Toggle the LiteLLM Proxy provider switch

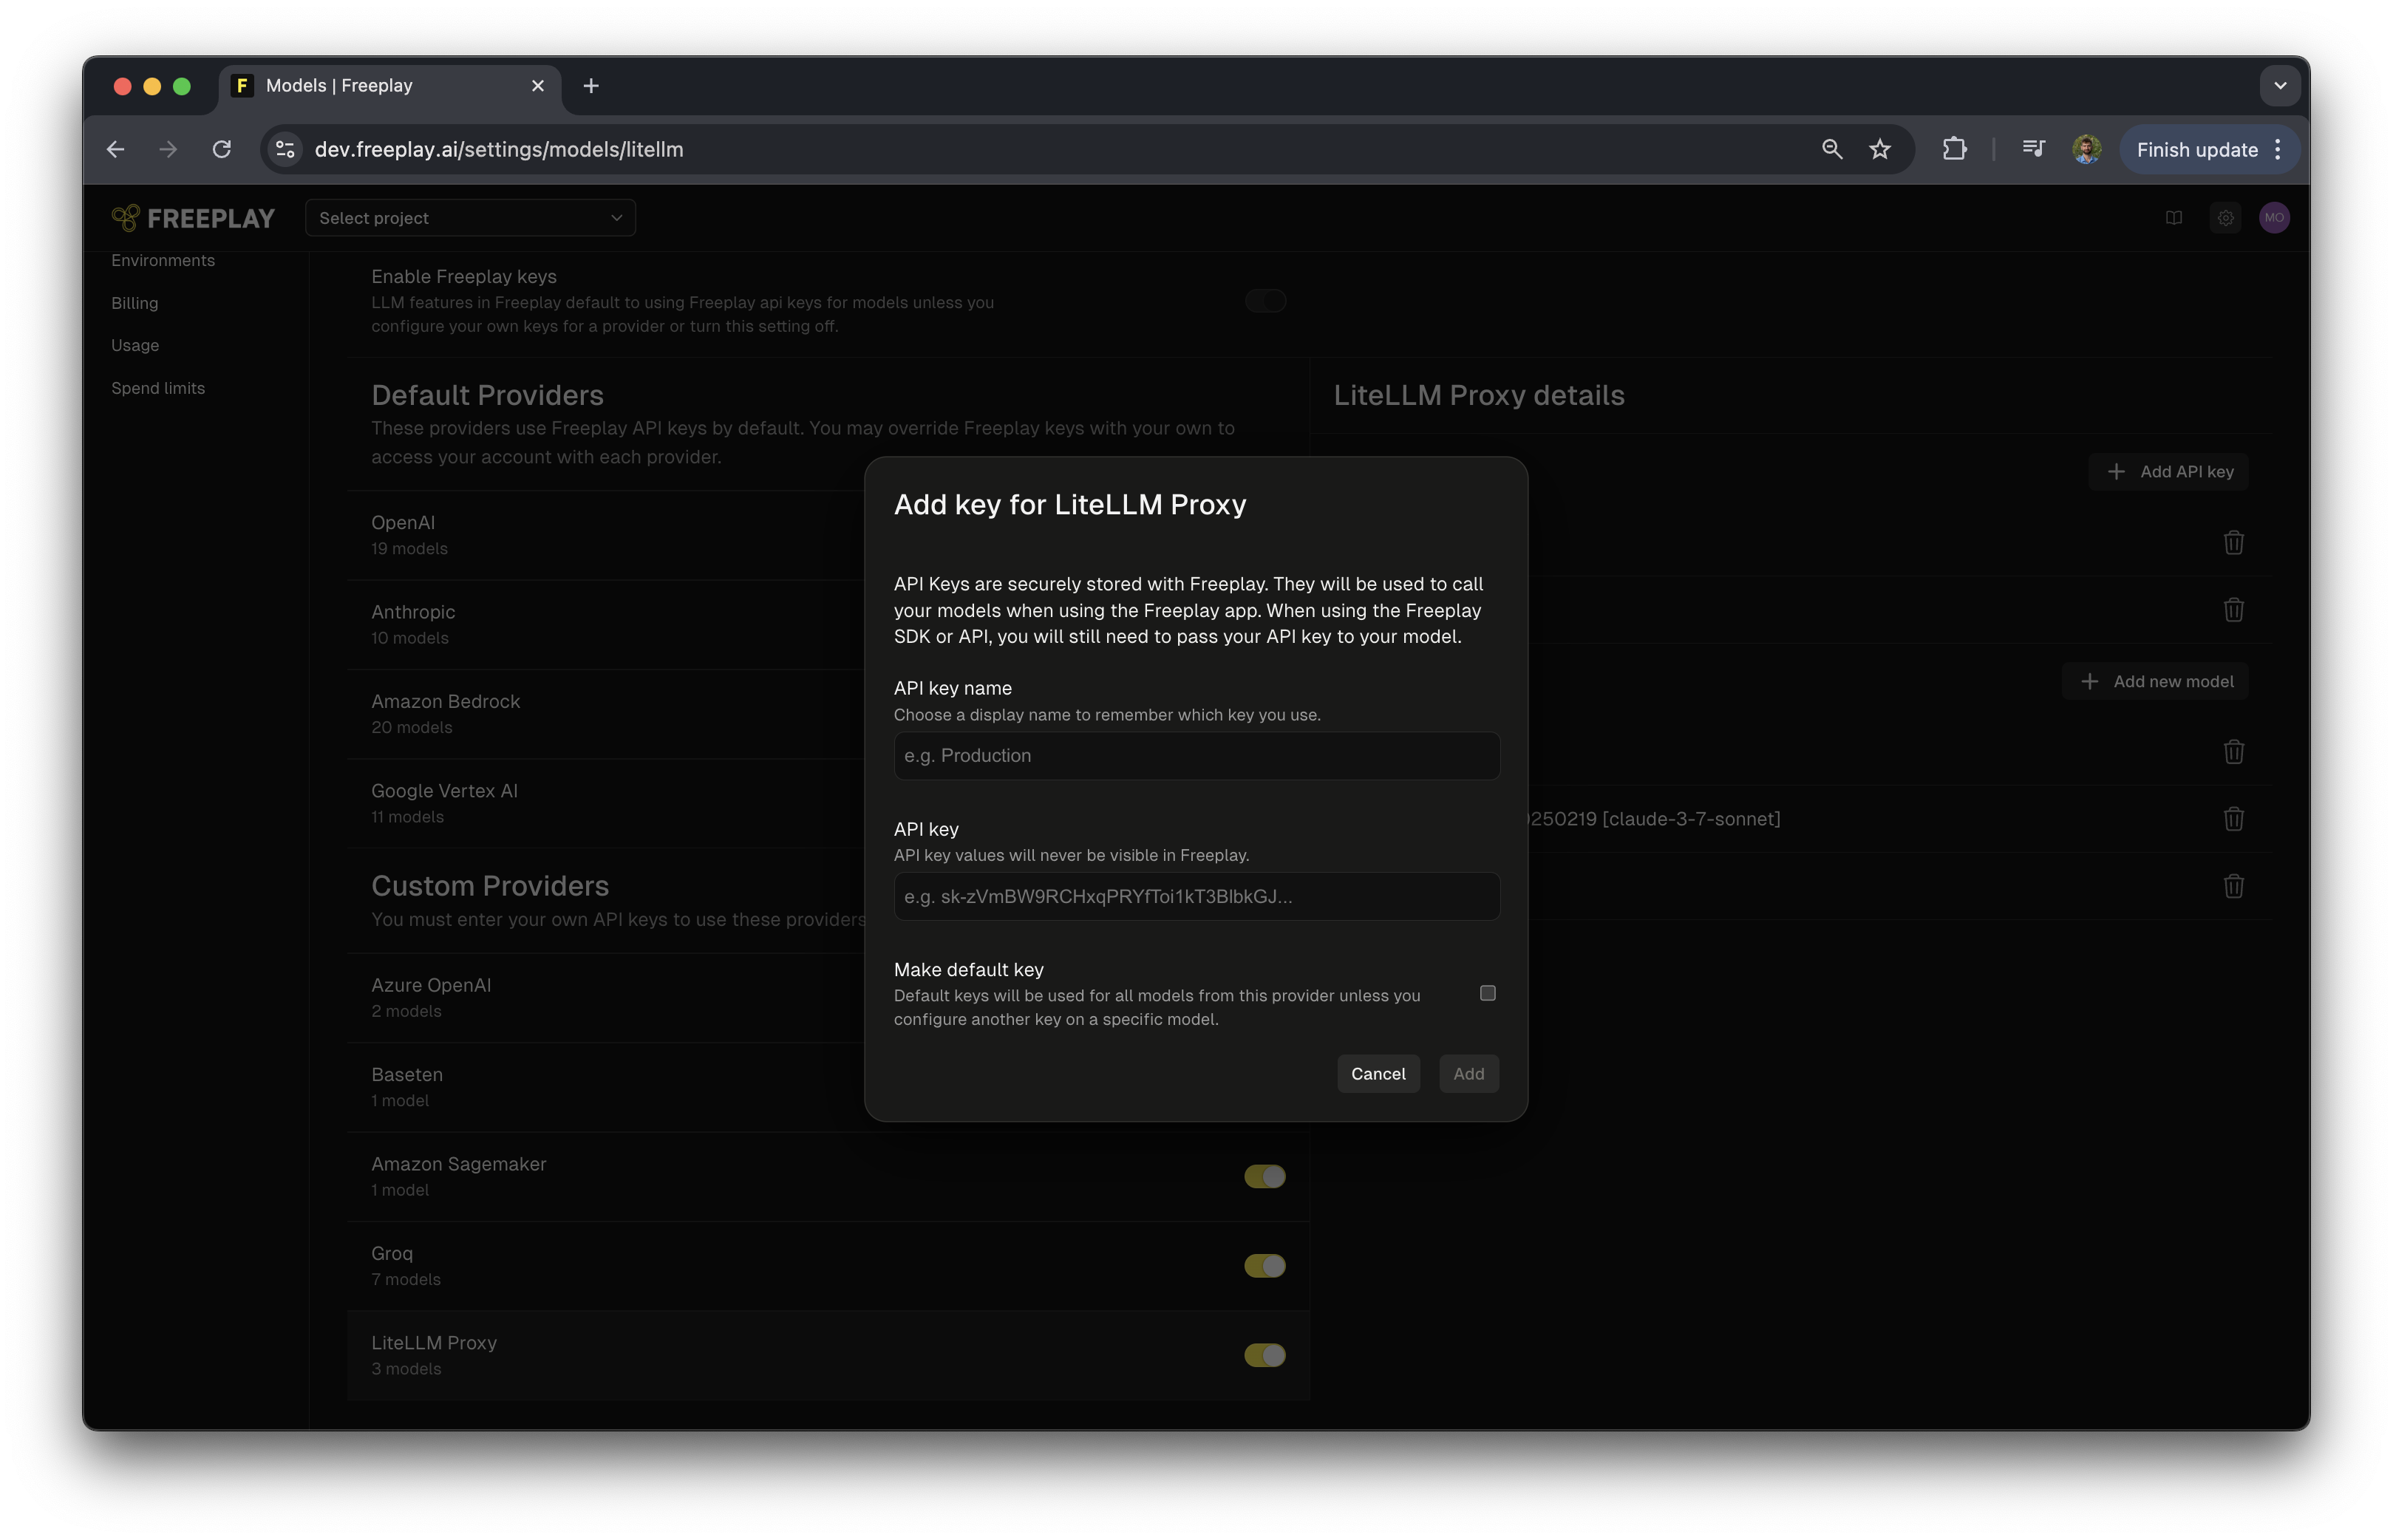click(1264, 1355)
